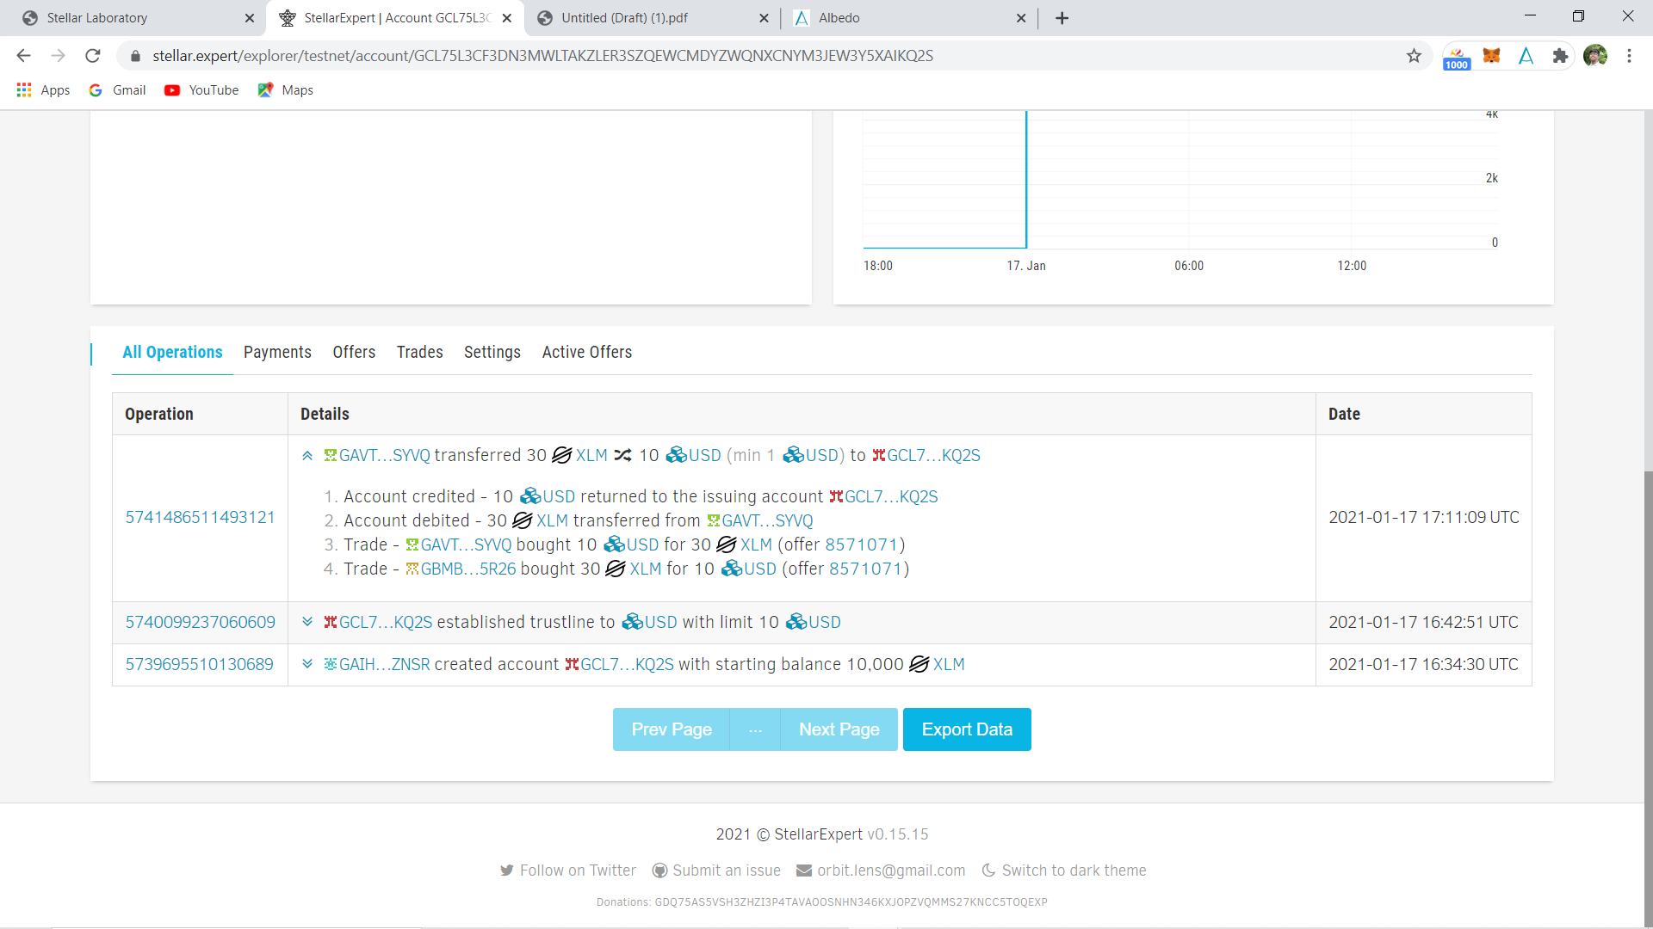Switch to the Payments tab
Screen dimensions: 1653x929
277,352
